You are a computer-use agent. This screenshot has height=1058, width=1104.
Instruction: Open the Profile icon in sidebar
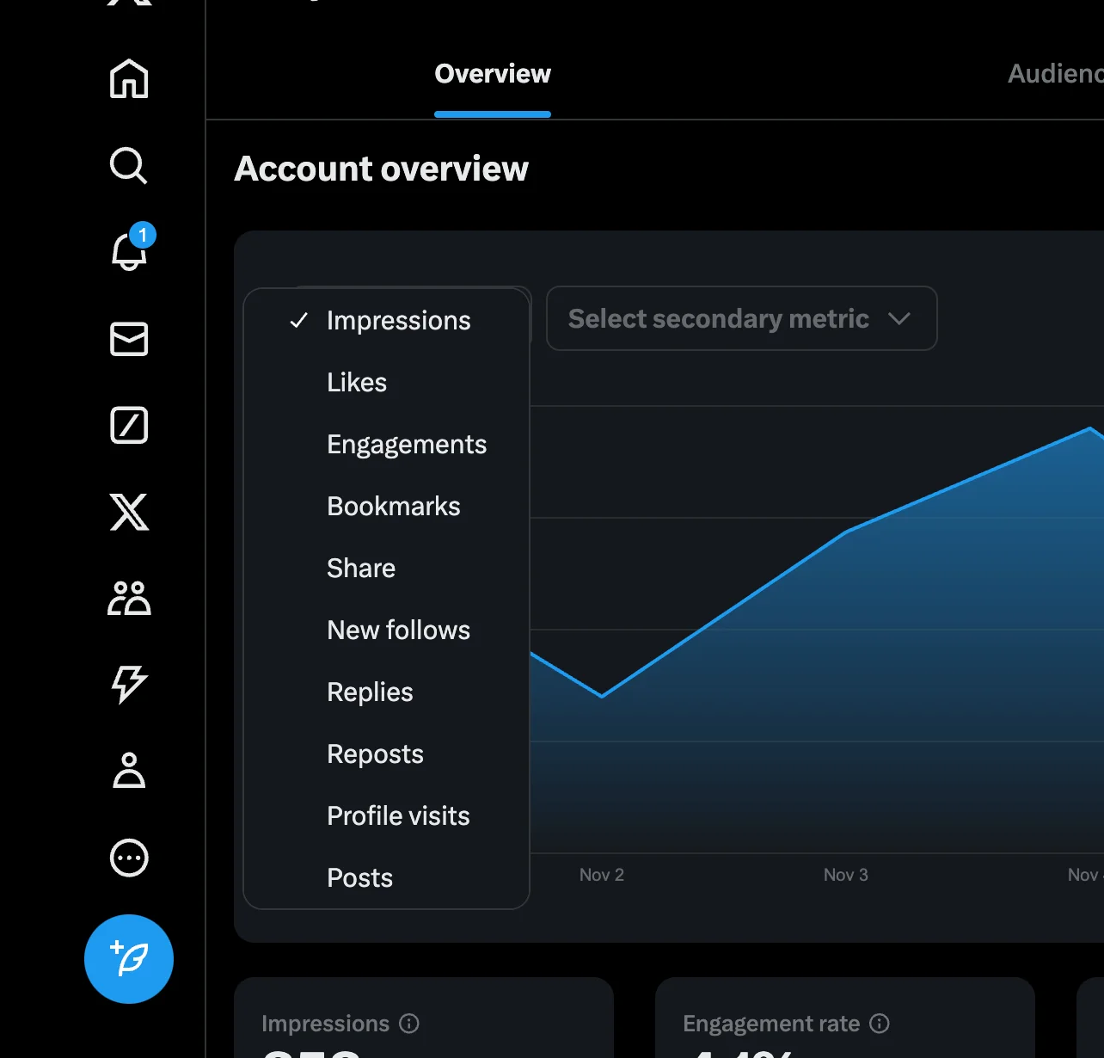coord(128,772)
